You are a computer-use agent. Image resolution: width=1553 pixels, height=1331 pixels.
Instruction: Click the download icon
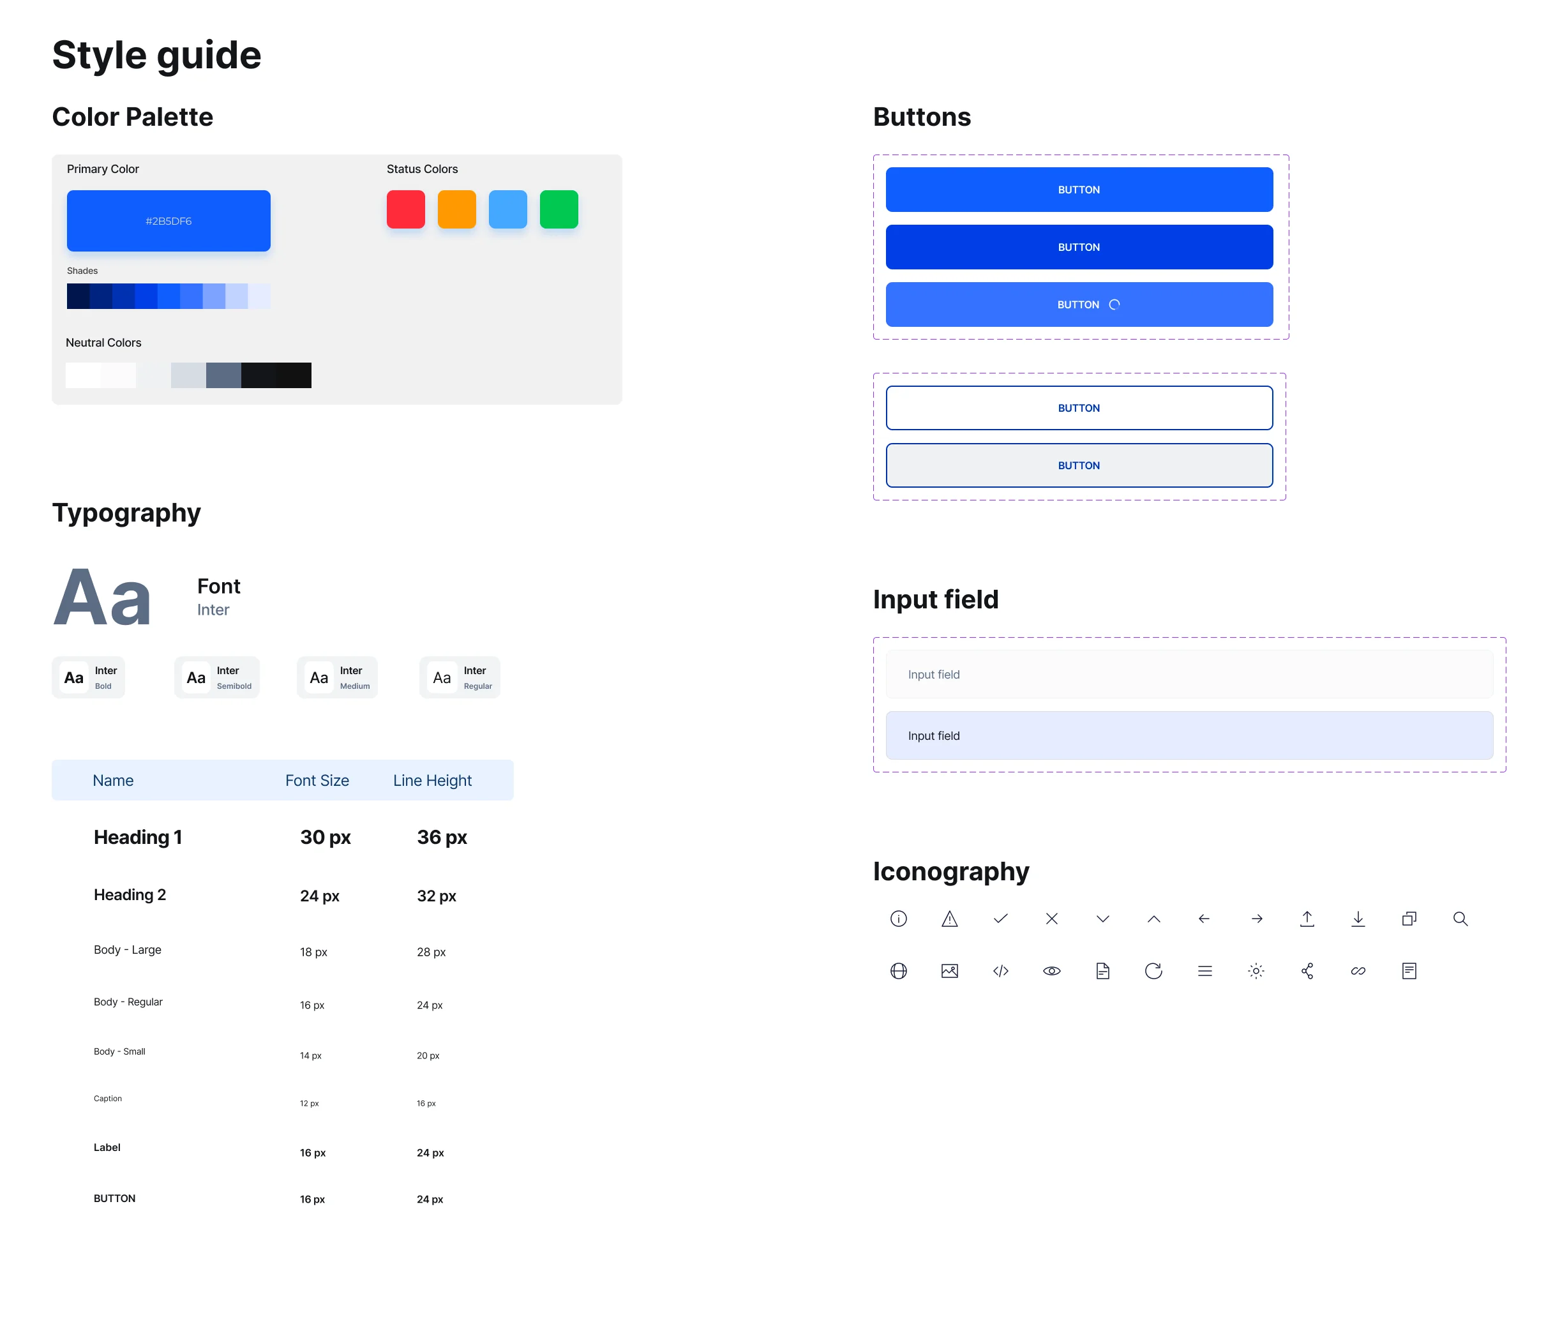click(x=1358, y=919)
